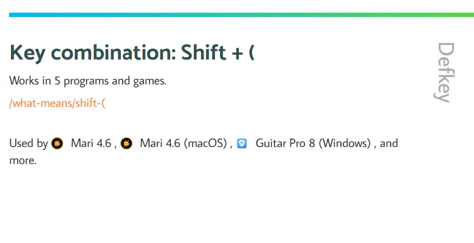474x243 pixels.
Task: Click the open parenthesis ending the heading
Action: click(252, 53)
